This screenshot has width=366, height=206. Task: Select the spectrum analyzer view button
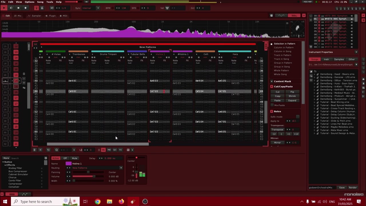(x=294, y=15)
